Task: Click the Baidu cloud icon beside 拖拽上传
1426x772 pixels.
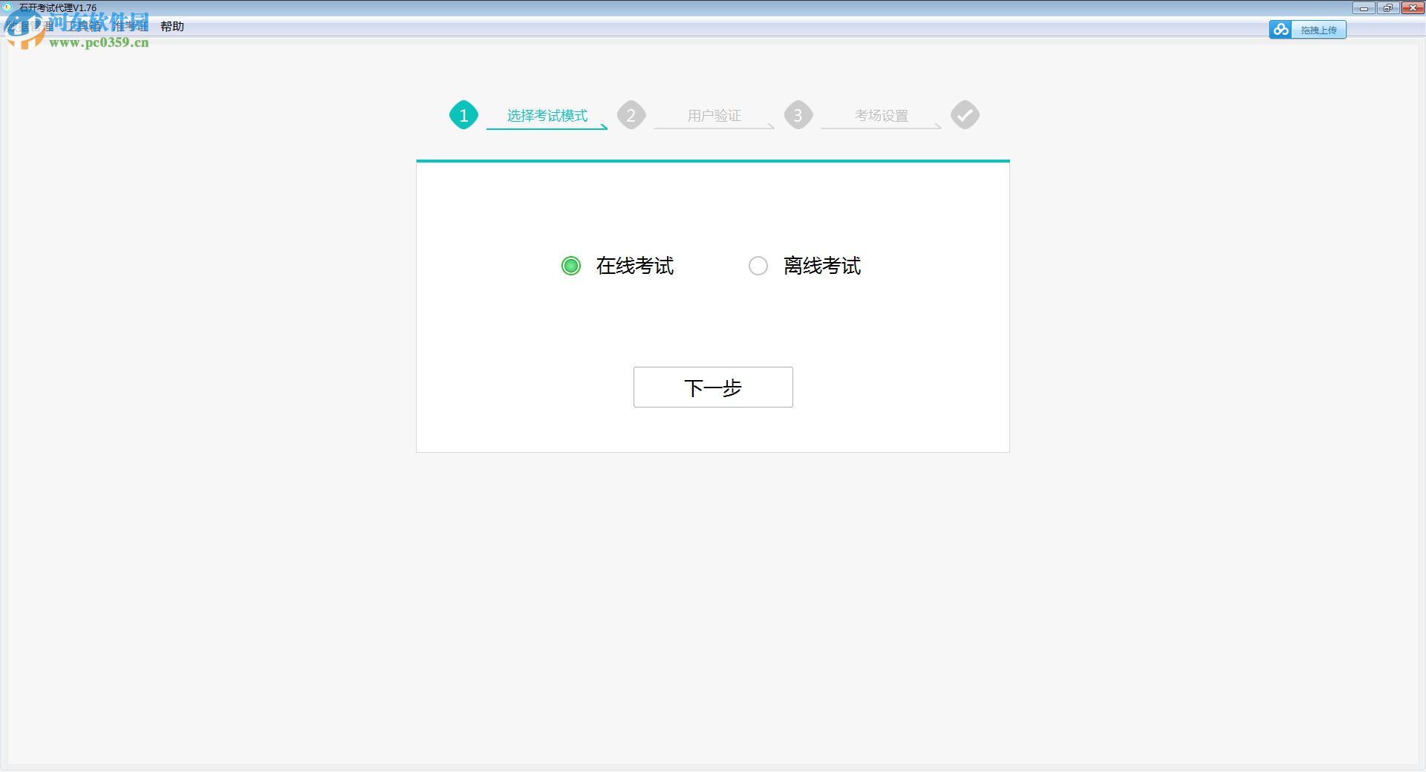Action: pos(1280,29)
